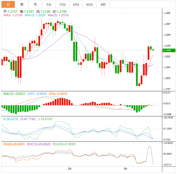Open the 5分 timeframe tab
This screenshot has width=177, height=174.
point(49,4)
